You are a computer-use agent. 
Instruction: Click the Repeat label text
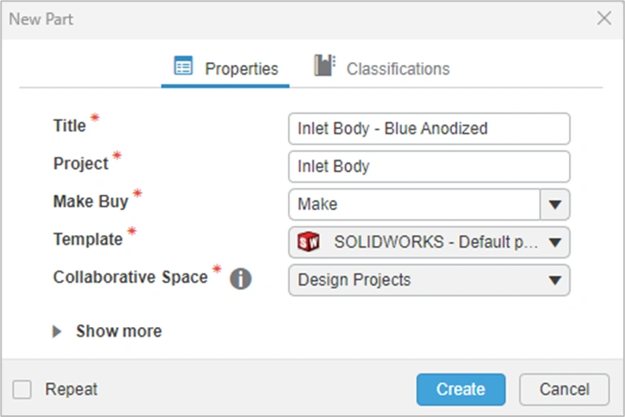tap(72, 389)
